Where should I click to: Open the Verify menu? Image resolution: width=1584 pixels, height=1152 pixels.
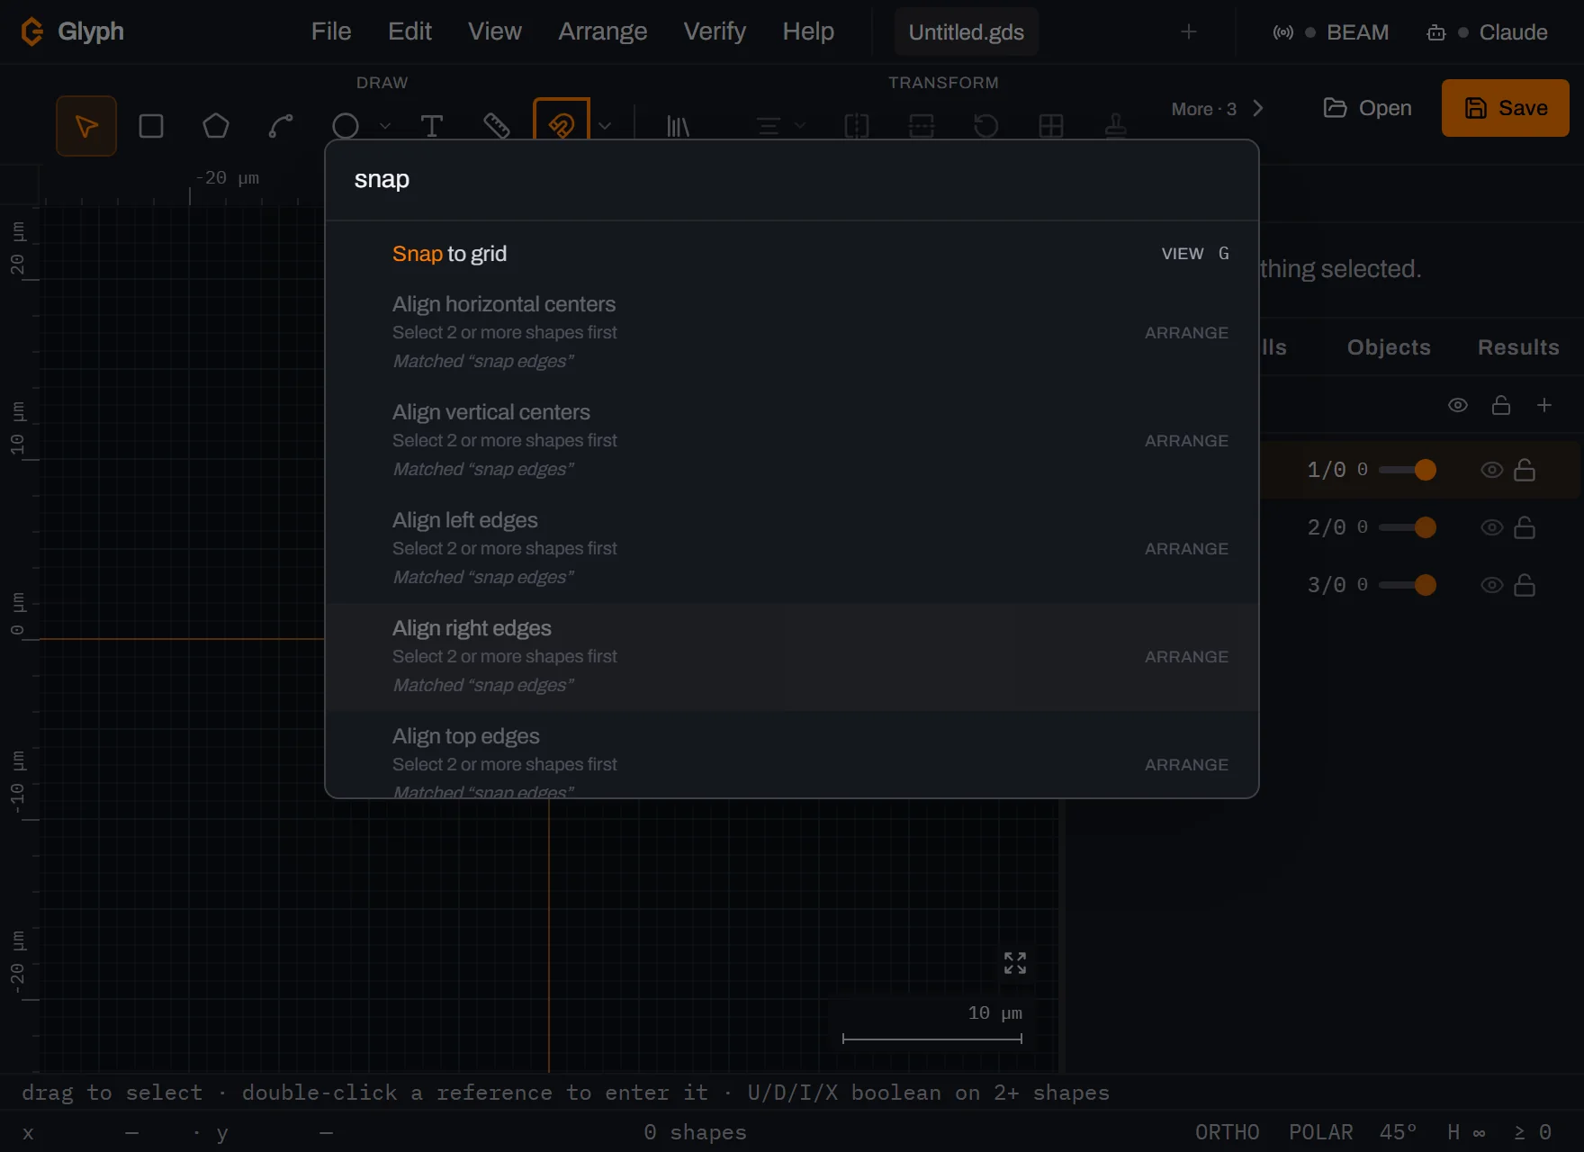tap(715, 31)
